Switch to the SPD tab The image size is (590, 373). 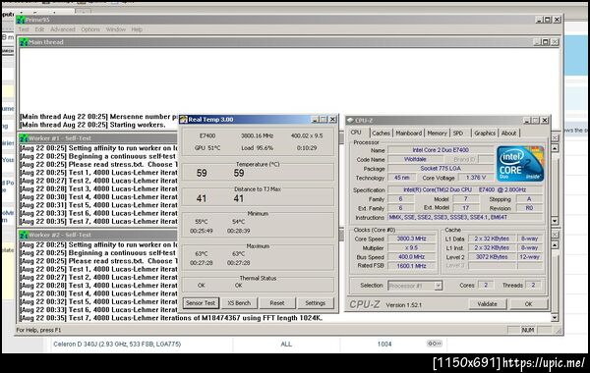[458, 133]
